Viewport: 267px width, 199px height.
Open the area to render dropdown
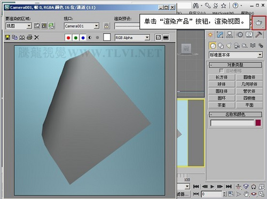[19, 26]
